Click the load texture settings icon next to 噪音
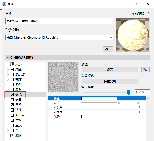154x141 pixels. pos(145,70)
